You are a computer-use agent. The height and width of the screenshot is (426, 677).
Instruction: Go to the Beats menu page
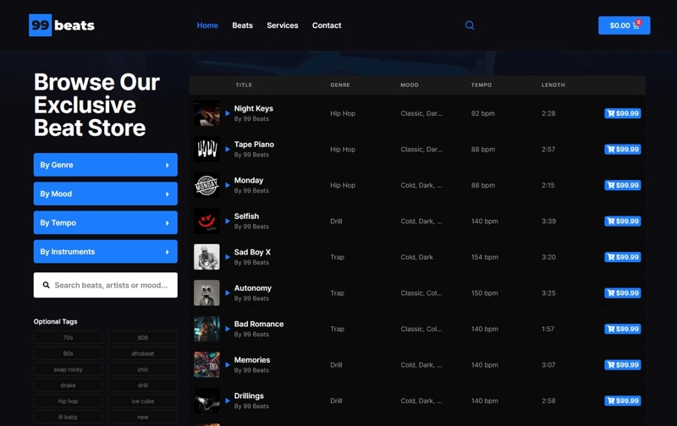point(242,25)
